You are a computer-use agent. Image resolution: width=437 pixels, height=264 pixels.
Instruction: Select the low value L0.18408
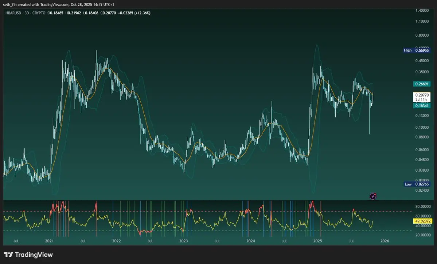[91, 13]
